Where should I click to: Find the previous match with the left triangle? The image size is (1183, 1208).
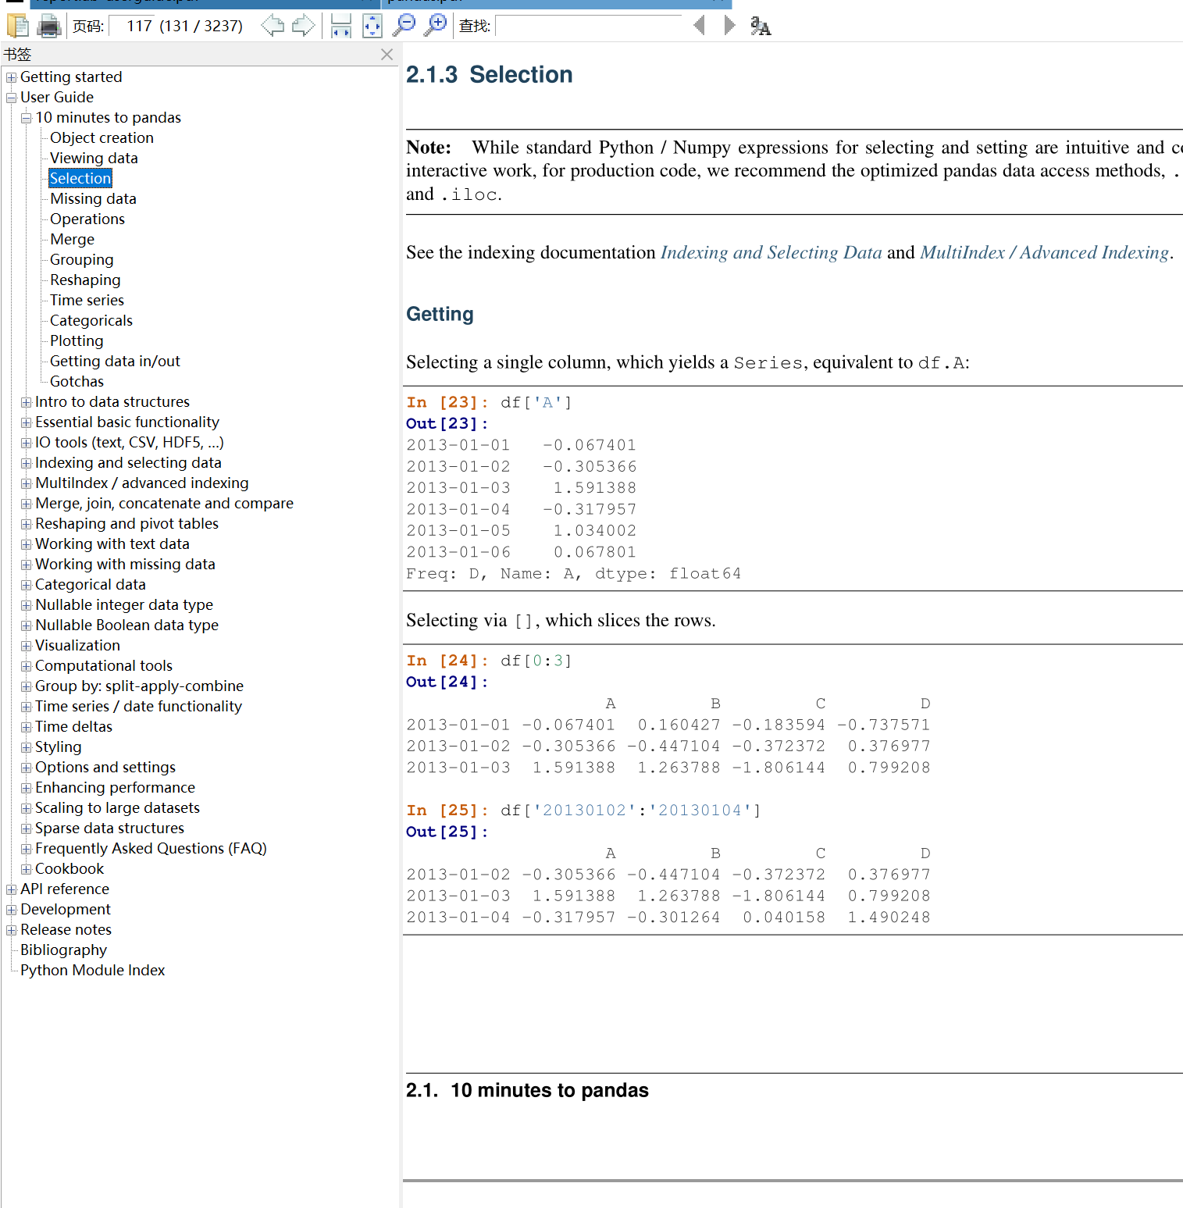[x=699, y=25]
